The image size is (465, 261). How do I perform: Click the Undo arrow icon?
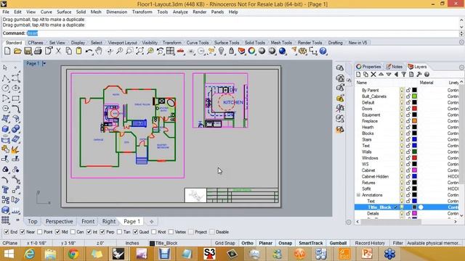(89, 51)
